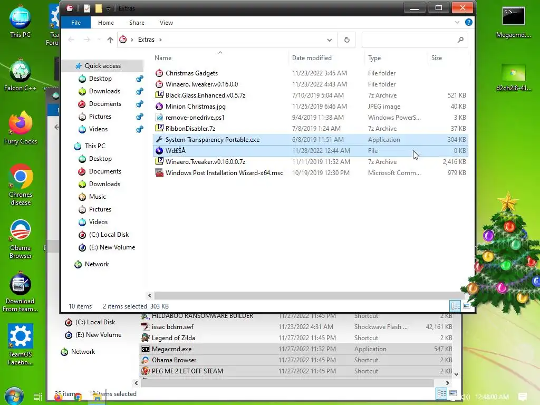This screenshot has width=540, height=405.
Task: Sort files by Size column
Action: [x=437, y=58]
